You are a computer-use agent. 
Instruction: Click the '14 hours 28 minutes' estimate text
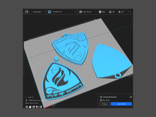coord(110,97)
